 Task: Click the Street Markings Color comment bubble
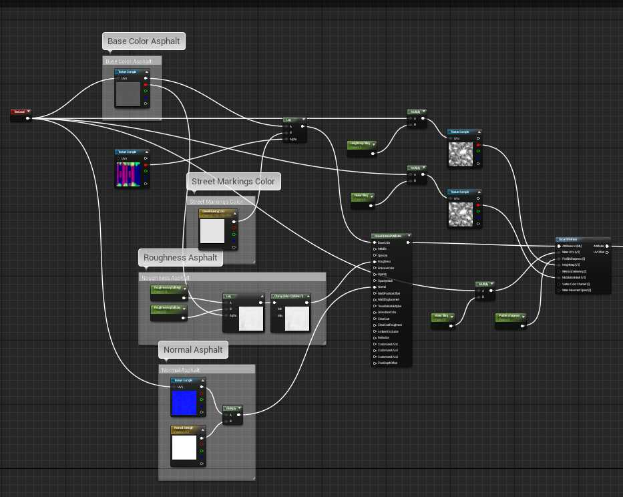(x=233, y=181)
